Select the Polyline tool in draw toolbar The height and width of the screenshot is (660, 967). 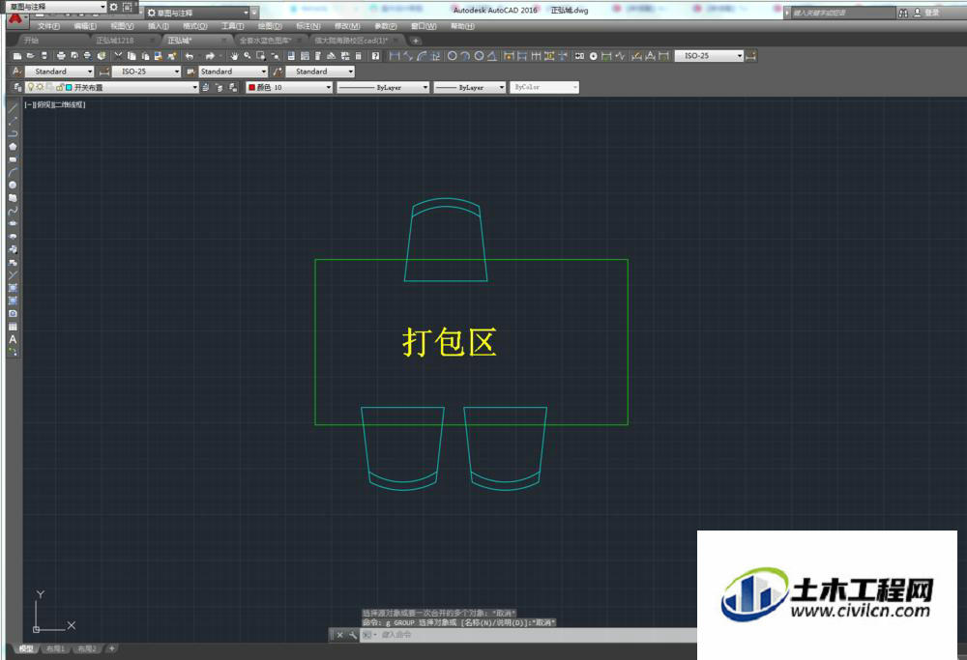13,133
